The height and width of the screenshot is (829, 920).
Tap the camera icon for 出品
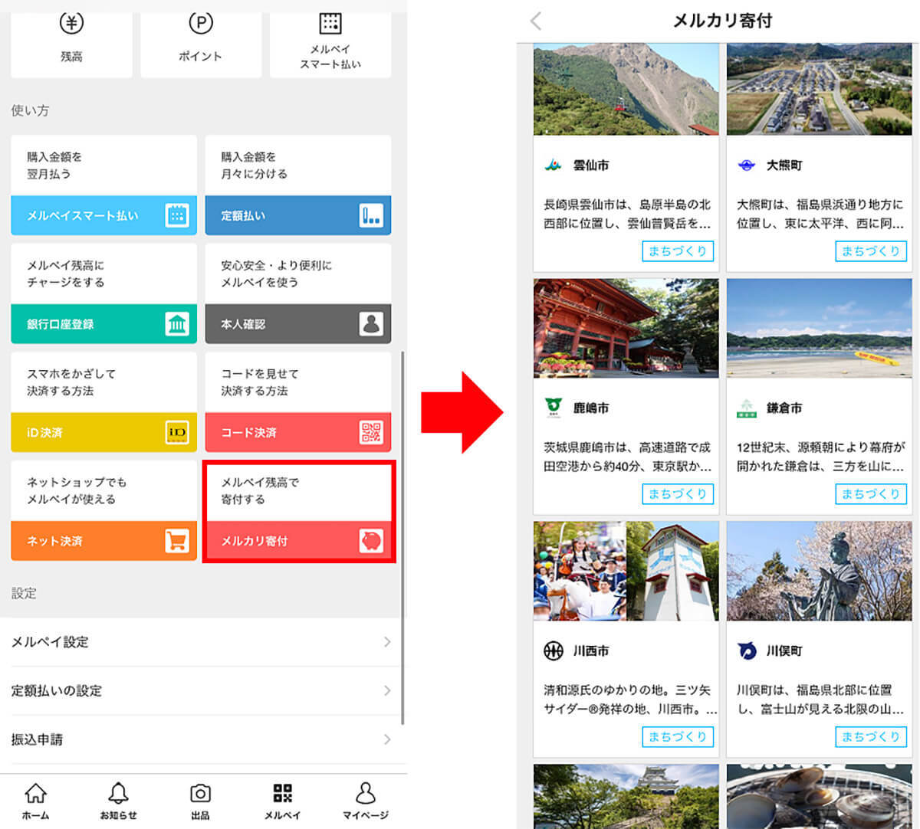tap(200, 793)
